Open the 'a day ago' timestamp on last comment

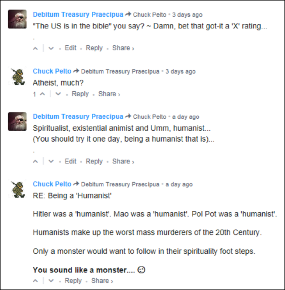tap(179, 184)
